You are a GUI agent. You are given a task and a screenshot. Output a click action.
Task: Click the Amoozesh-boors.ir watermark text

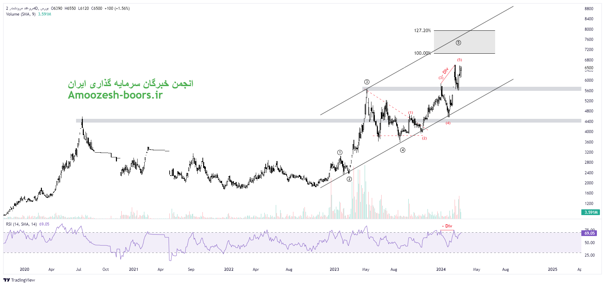115,95
